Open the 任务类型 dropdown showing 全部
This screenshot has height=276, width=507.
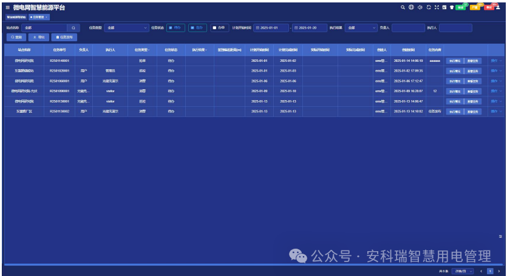point(126,28)
